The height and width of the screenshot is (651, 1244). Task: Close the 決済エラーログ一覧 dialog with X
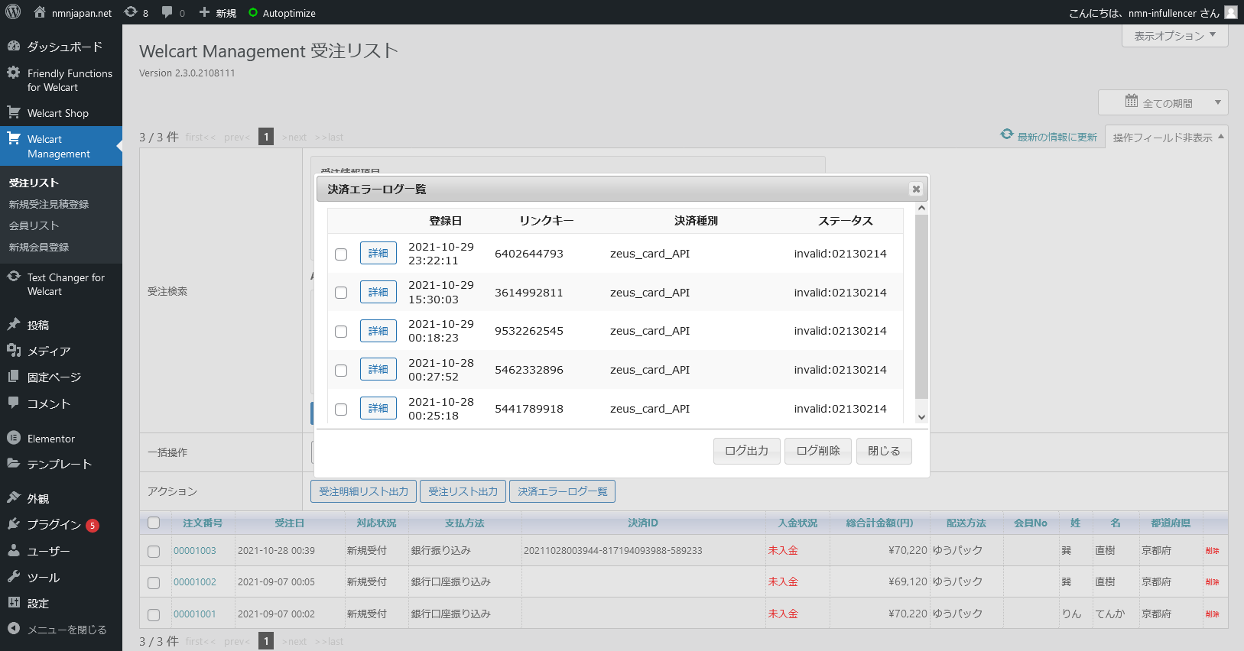coord(916,189)
